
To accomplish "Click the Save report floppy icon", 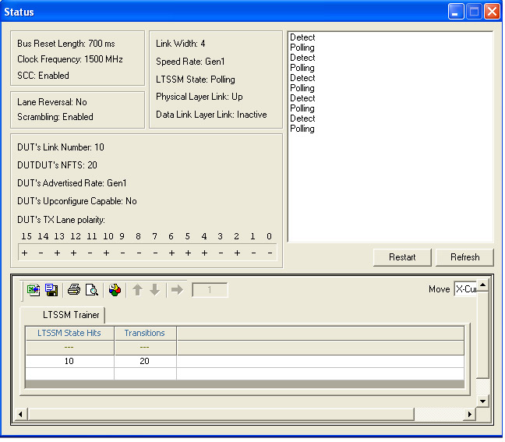I will click(x=51, y=291).
